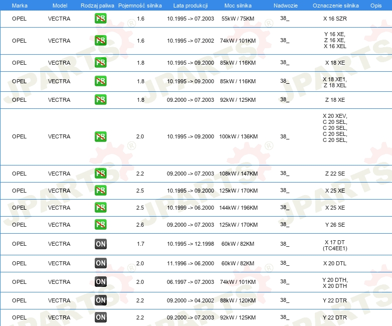
Task: Click engine codes Y 16 XE, Z 16 XE cell
Action: (335, 40)
